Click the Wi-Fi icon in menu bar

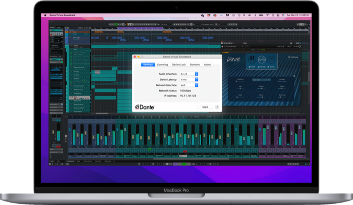click(267, 15)
